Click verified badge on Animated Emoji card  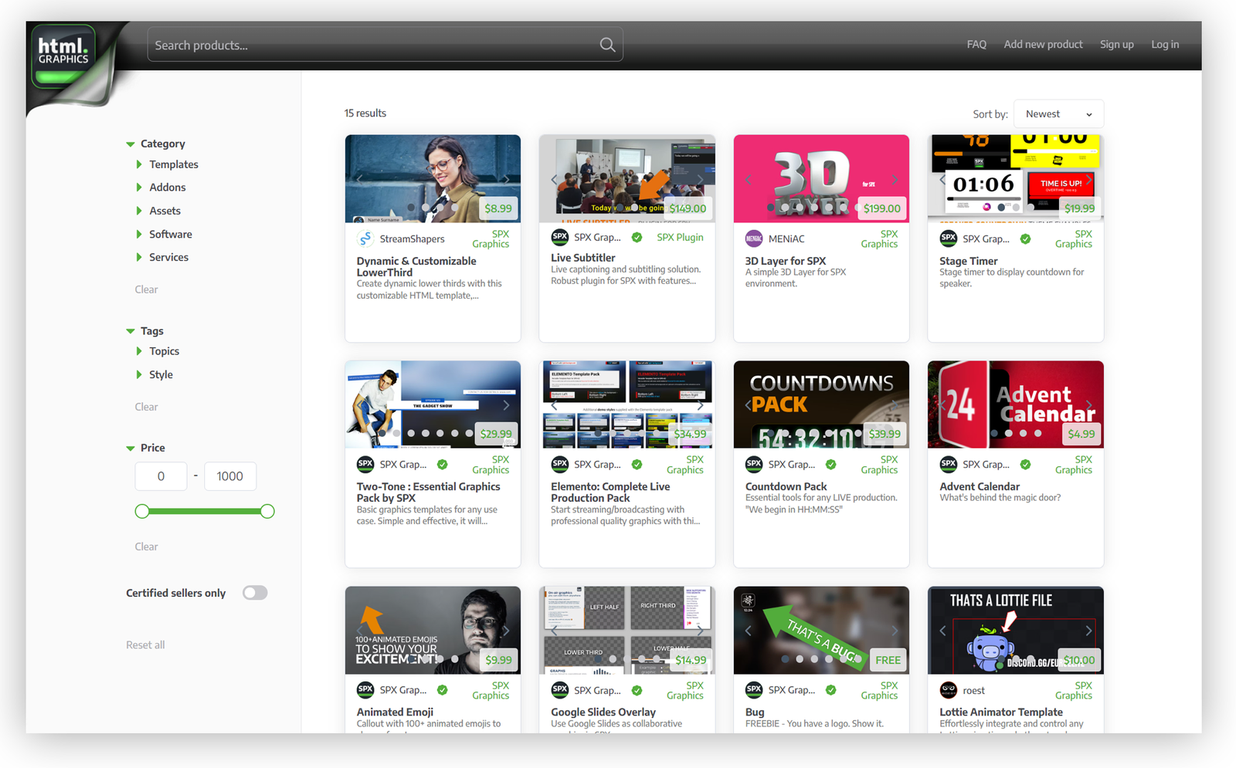click(x=442, y=690)
